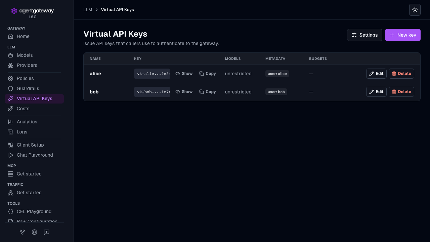This screenshot has height=242, width=430.
Task: Click the masked key vk-alic...
Action: coord(152,74)
